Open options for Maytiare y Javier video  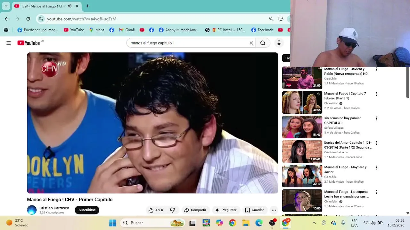coord(376,168)
